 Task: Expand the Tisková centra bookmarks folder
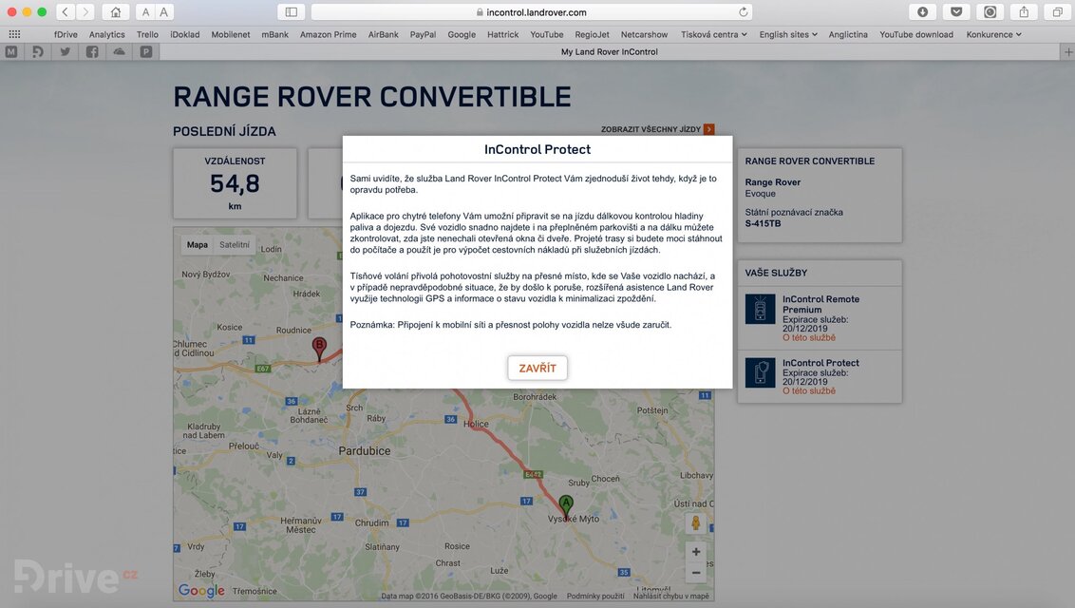713,34
